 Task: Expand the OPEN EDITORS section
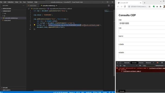tap(7, 9)
